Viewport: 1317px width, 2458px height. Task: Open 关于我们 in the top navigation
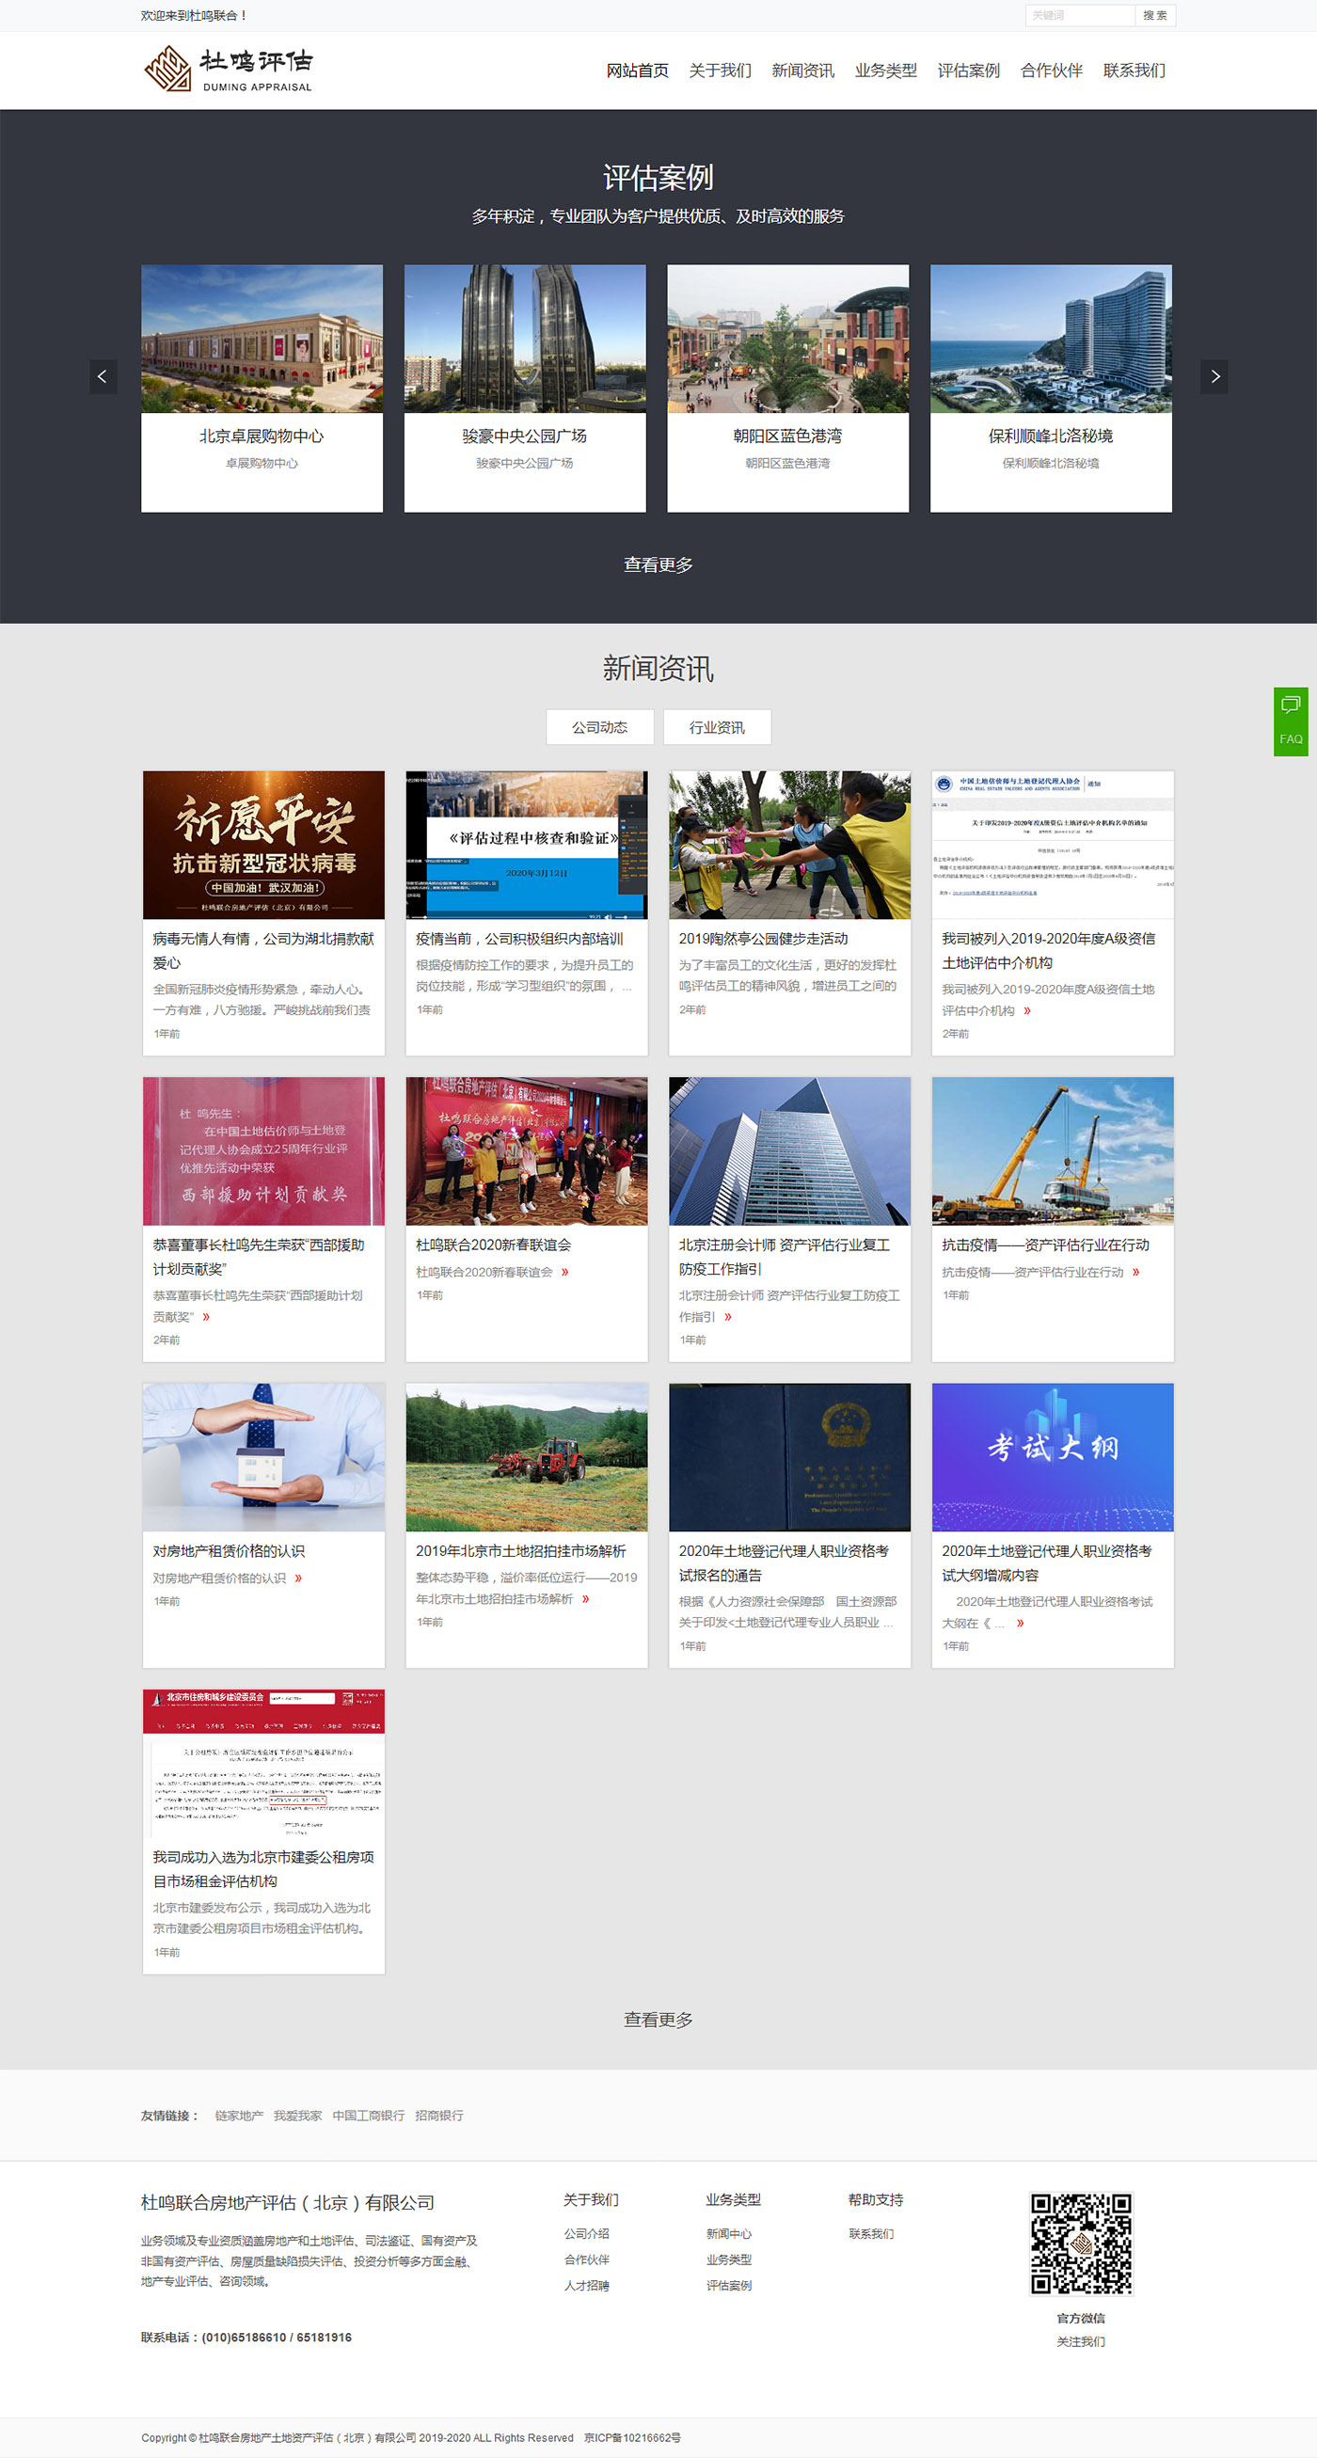point(720,71)
